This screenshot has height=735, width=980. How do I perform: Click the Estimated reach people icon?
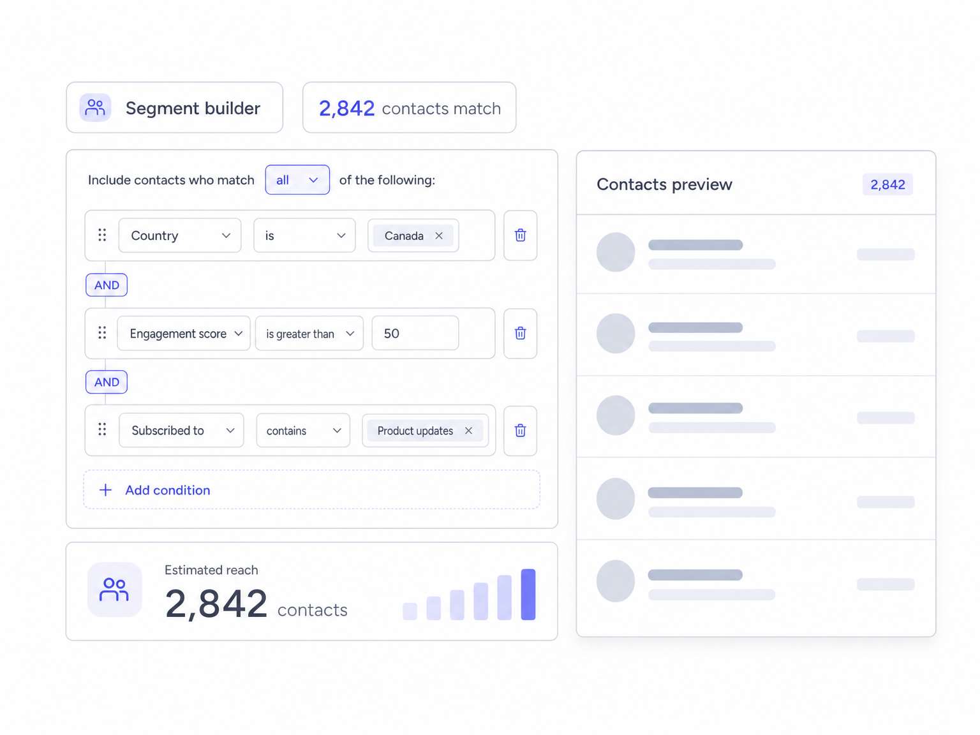114,590
